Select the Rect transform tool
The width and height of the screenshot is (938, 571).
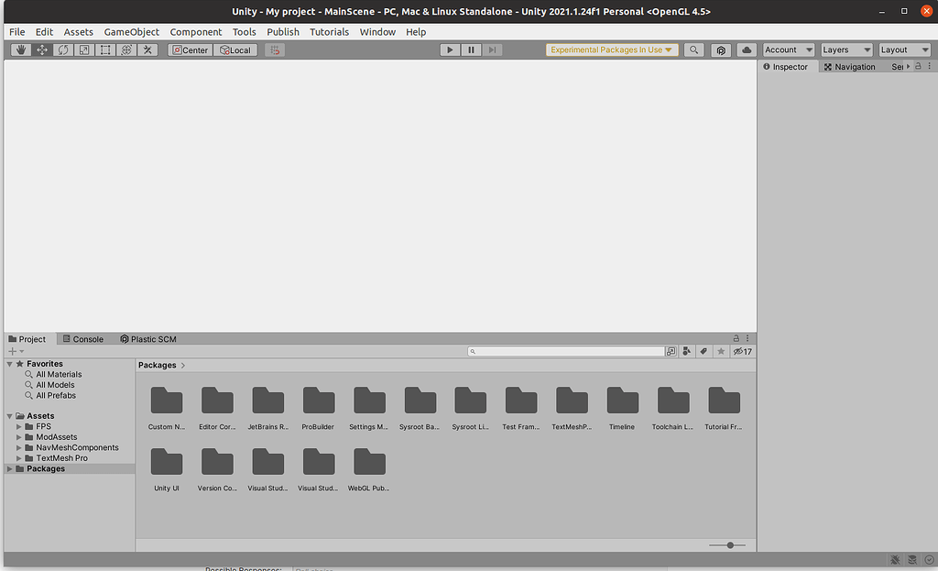pyautogui.click(x=104, y=49)
